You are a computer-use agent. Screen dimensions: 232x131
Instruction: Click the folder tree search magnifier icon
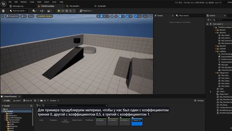(31, 106)
